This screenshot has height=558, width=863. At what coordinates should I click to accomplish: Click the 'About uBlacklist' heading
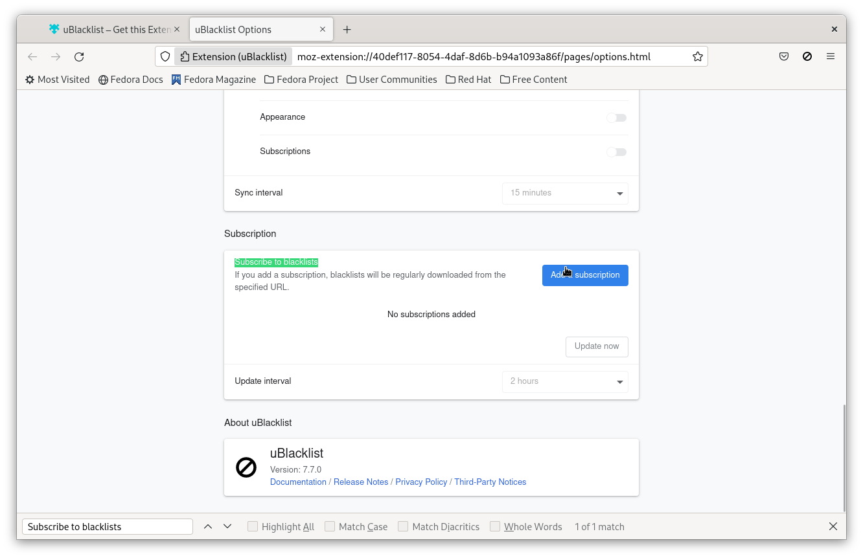(258, 423)
